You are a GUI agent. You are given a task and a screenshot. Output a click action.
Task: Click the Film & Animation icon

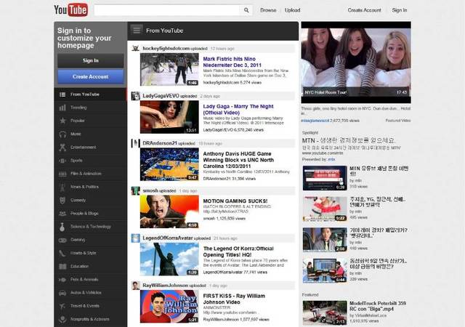click(x=62, y=174)
